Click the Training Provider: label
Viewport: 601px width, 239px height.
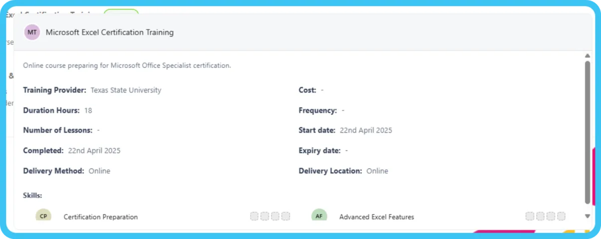[55, 90]
